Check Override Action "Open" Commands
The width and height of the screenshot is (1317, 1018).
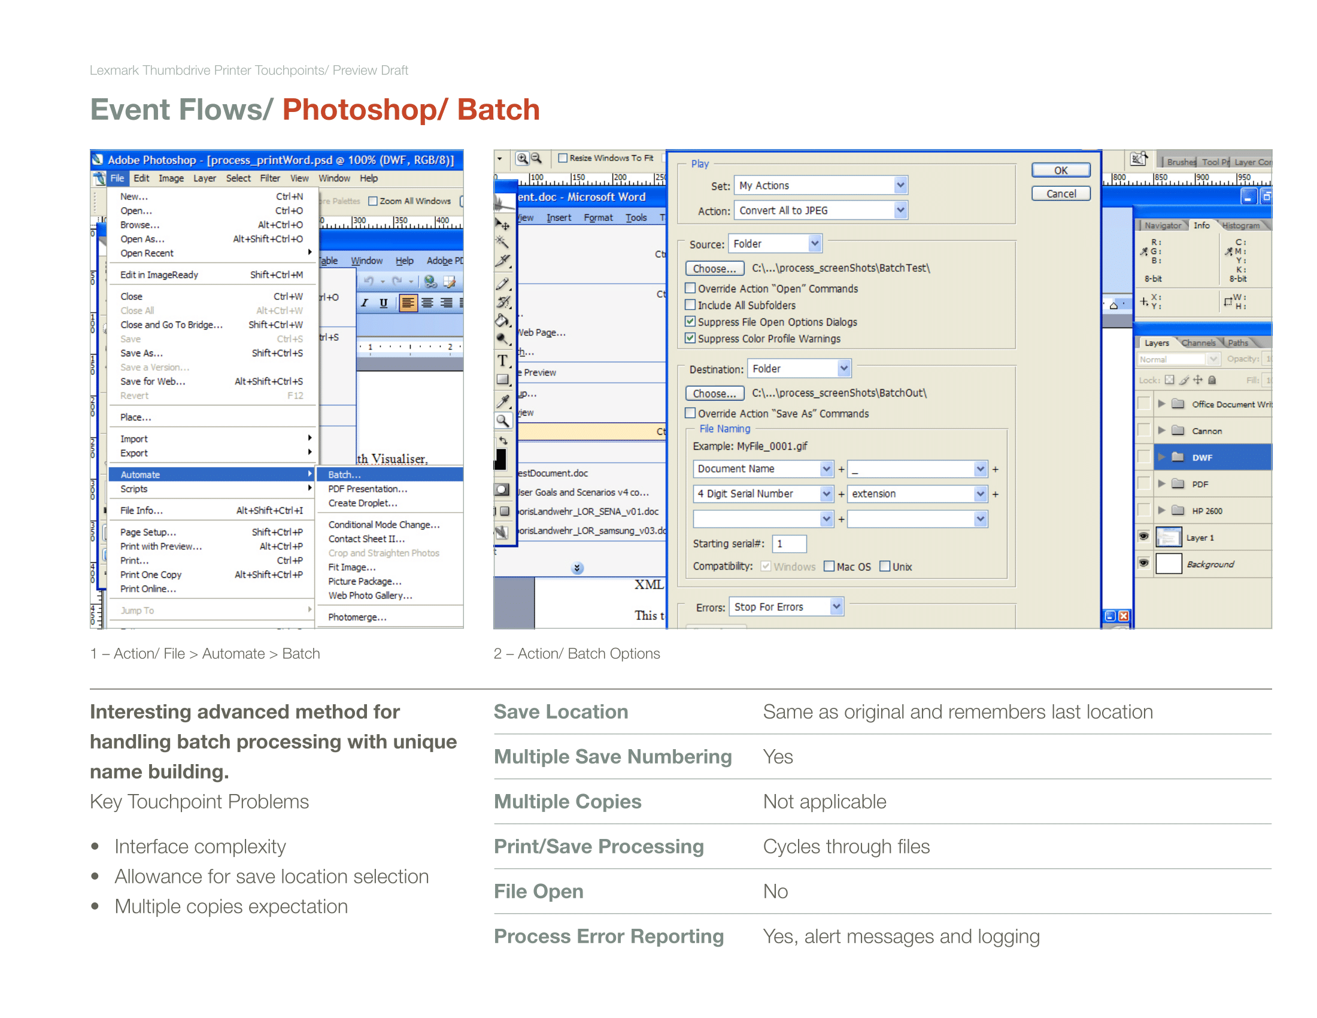tap(690, 288)
